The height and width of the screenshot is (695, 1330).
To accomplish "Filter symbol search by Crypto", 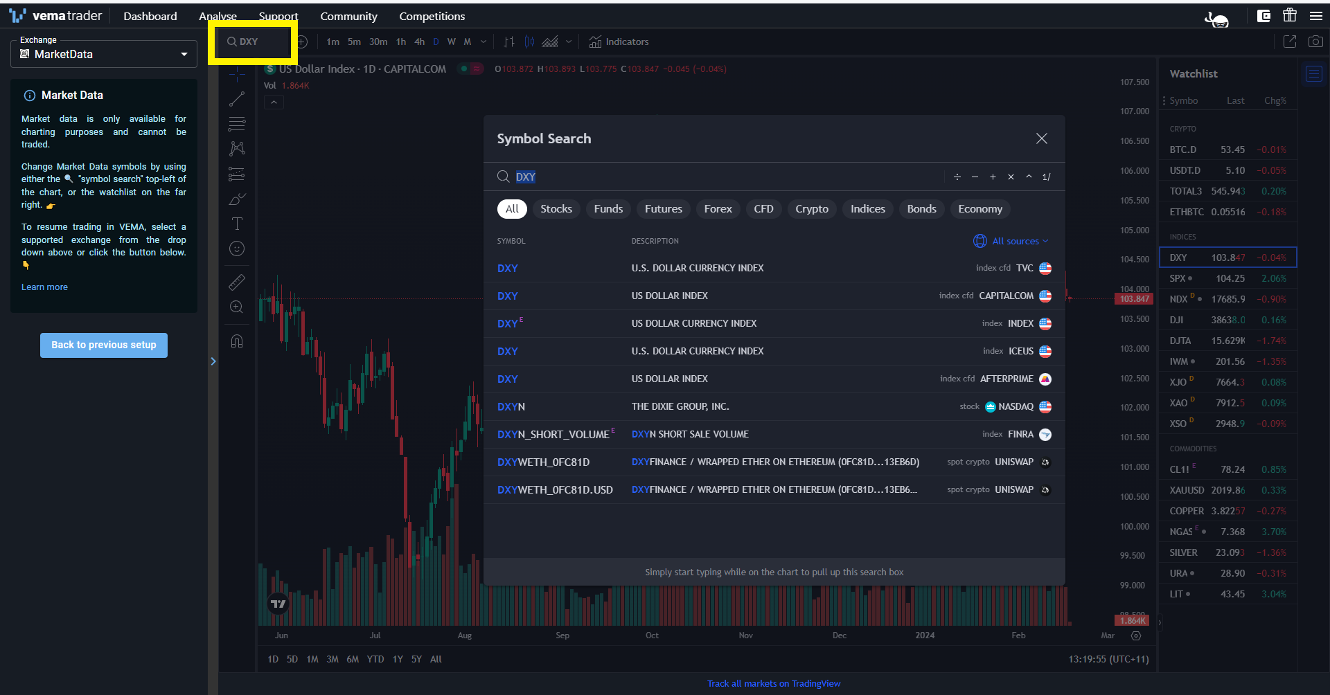I will coord(812,209).
